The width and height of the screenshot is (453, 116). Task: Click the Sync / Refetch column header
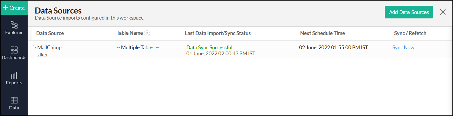coord(410,33)
